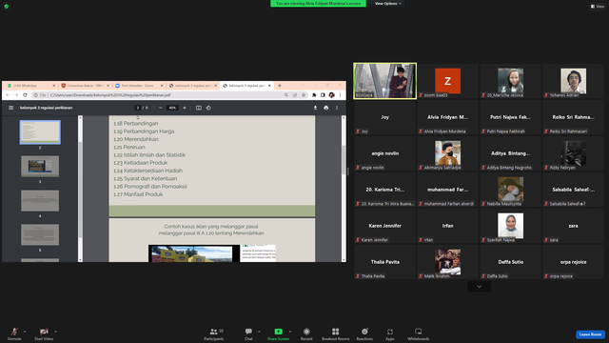Select page 3 thumbnail in PDF sidebar

pyautogui.click(x=40, y=167)
